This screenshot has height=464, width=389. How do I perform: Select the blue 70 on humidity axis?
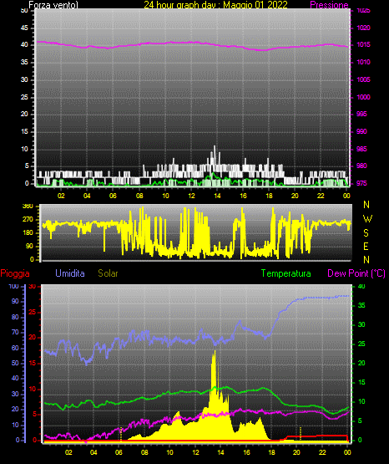click(15, 332)
